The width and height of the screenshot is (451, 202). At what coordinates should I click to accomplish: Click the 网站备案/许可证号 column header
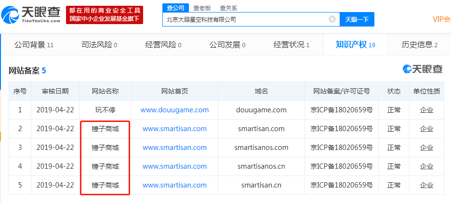(x=342, y=91)
